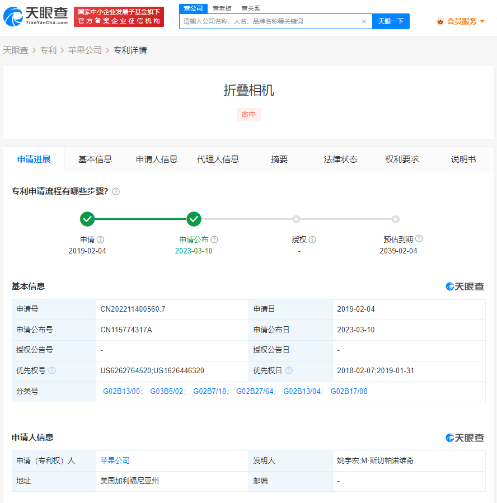Viewport: 497px width, 503px height.
Task: Open classification link G02B7/18
Action: pyautogui.click(x=209, y=391)
